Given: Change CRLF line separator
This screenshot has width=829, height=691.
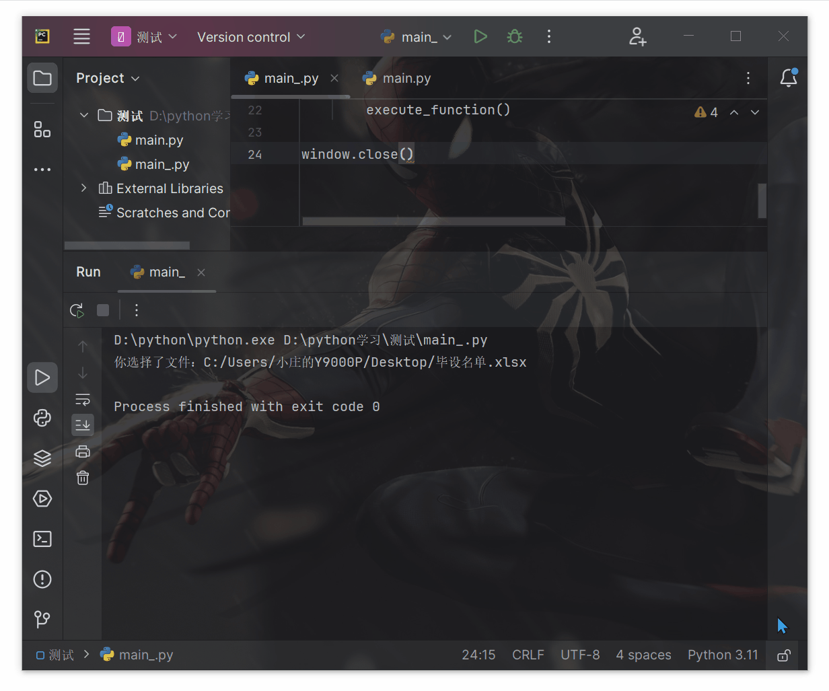Looking at the screenshot, I should click(528, 655).
